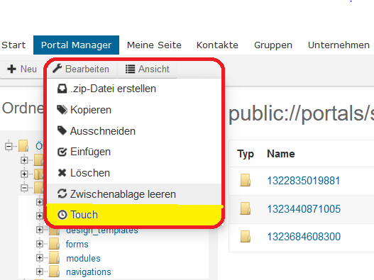Choose Löschen menu entry

coord(135,173)
